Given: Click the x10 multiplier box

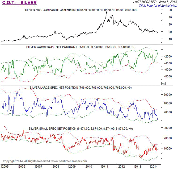Looking at the screenshot, I should (x=163, y=83).
